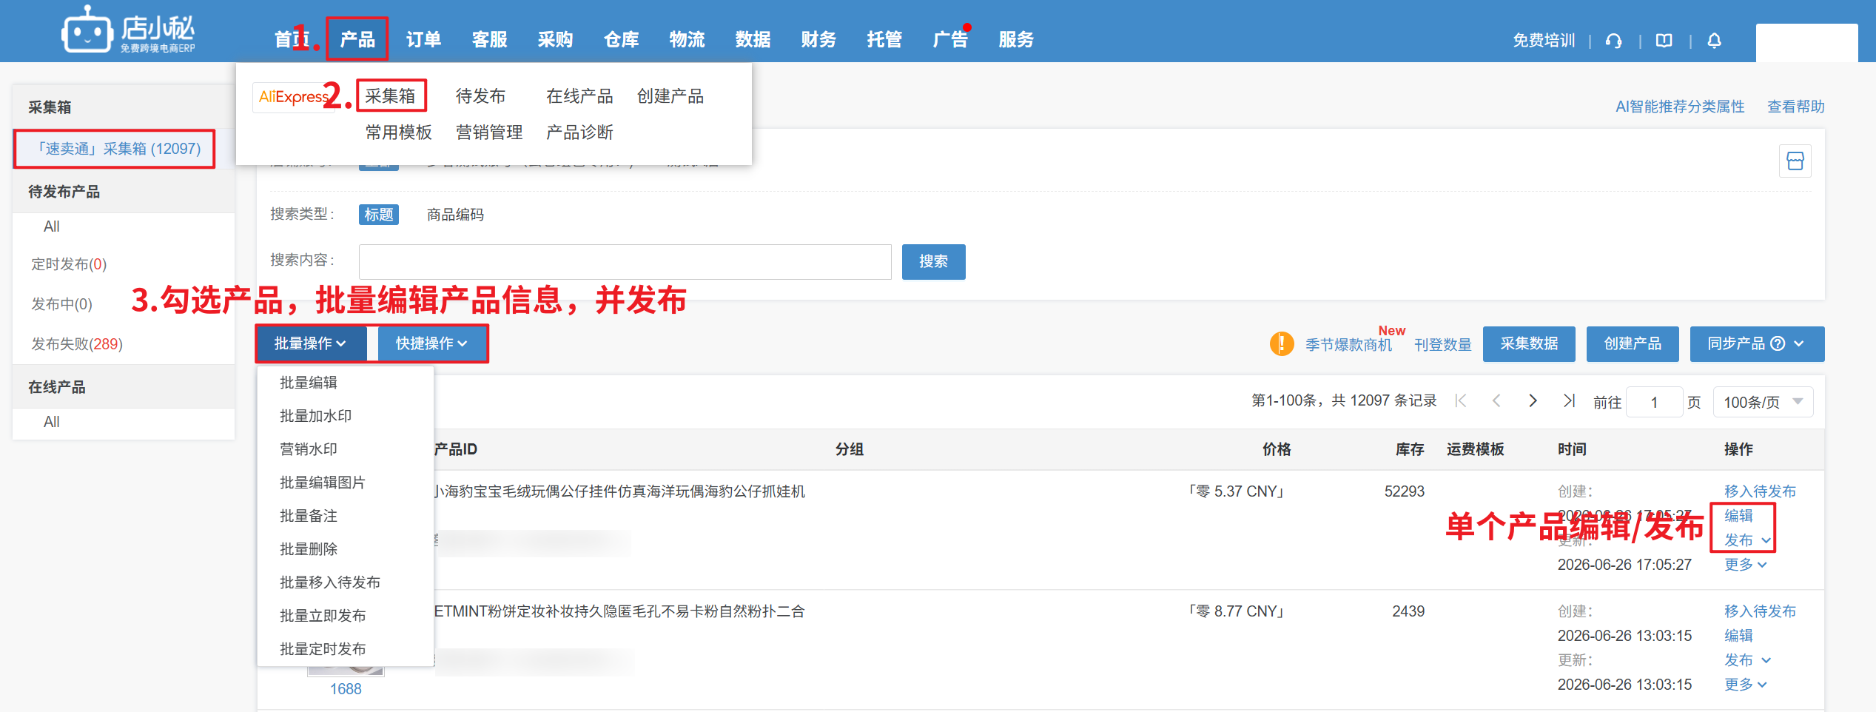Expand the 批量操作 dropdown

[311, 343]
